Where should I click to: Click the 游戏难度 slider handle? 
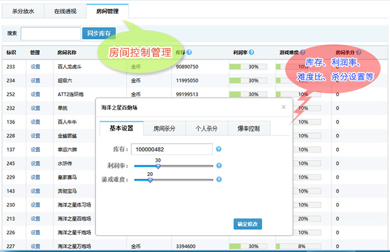[x=150, y=180]
